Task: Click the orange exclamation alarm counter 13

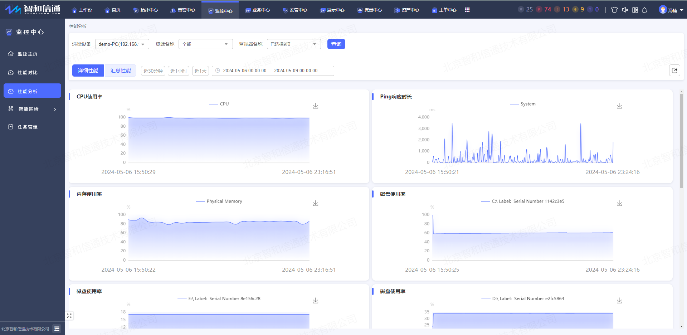Action: (x=562, y=10)
